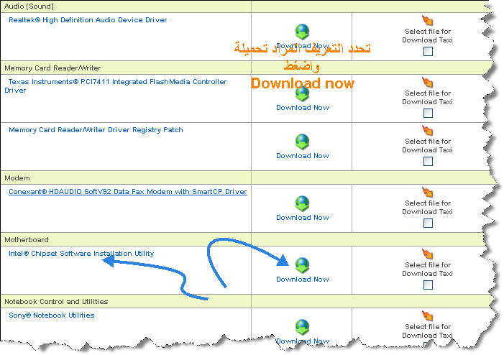The image size is (504, 355).
Task: Check the Download Taxi box for Texas Instruments driver
Action: [x=428, y=113]
